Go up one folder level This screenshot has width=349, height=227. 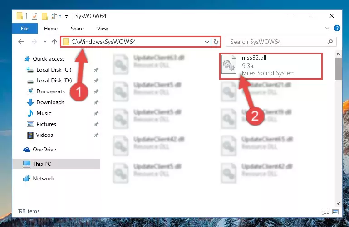coord(54,42)
